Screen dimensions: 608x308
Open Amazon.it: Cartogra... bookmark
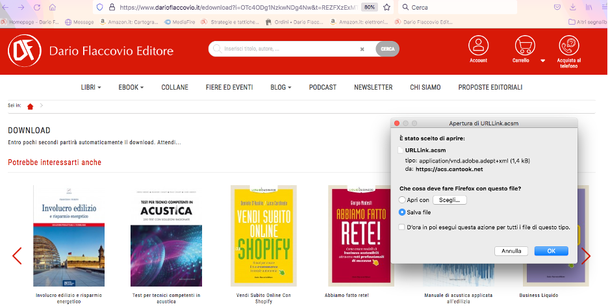coord(130,22)
